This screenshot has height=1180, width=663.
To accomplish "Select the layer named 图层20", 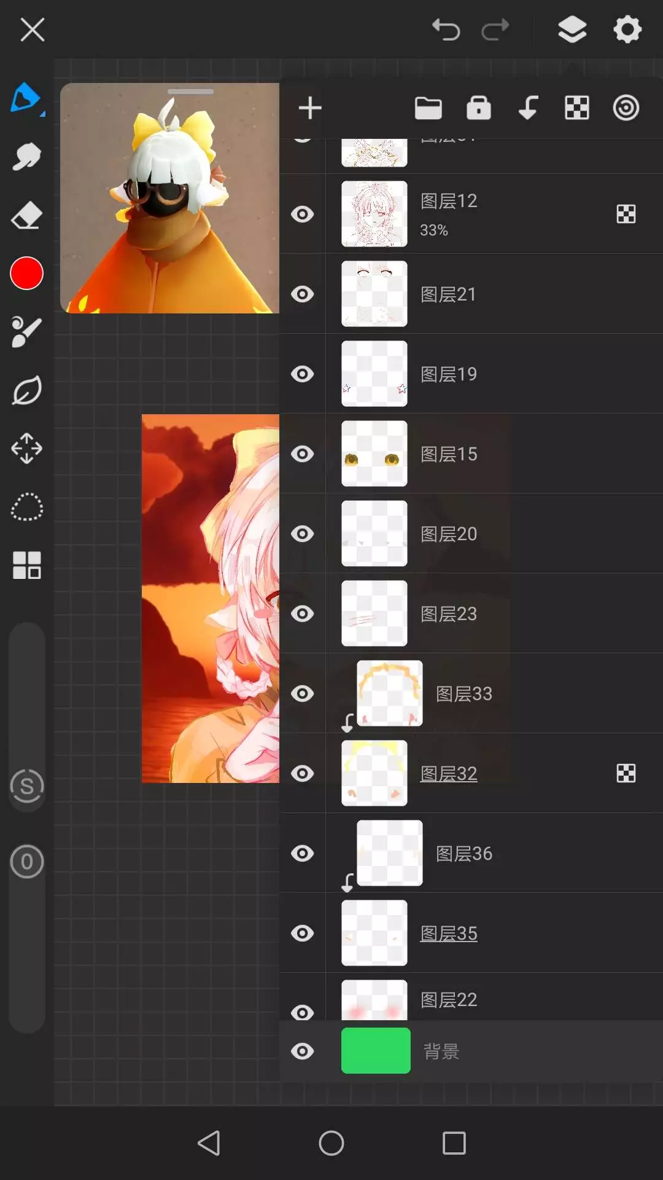I will 449,533.
